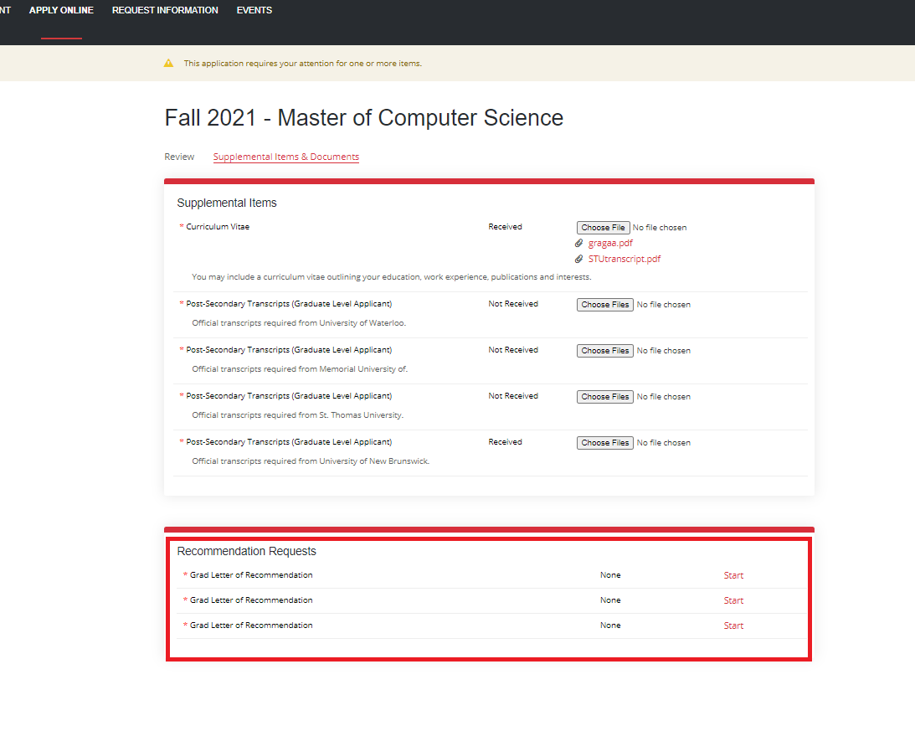
Task: Start the third Grad Letter of Recommendation
Action: click(733, 625)
